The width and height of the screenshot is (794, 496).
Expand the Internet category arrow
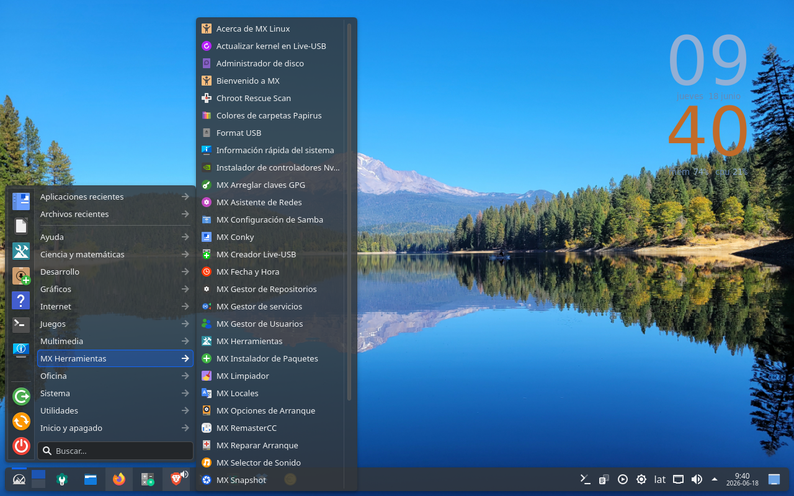tap(185, 306)
